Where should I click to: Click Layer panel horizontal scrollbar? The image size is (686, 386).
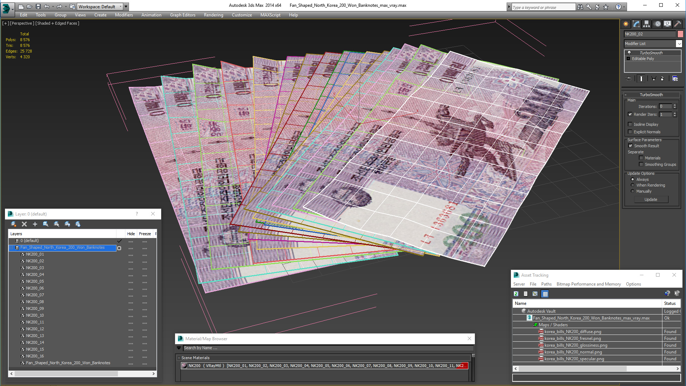(83, 373)
